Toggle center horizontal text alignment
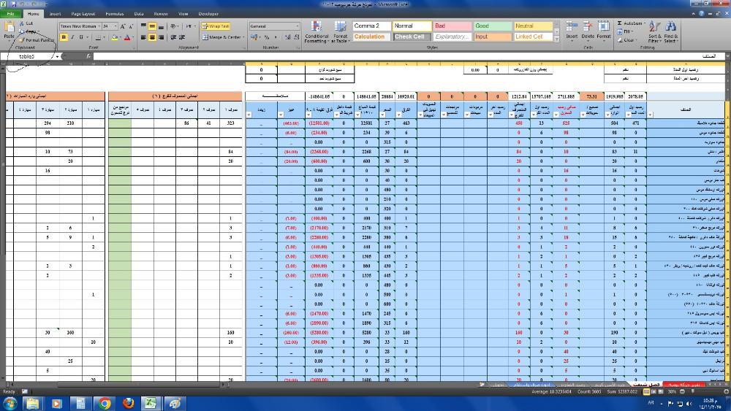The height and width of the screenshot is (411, 731). point(153,37)
